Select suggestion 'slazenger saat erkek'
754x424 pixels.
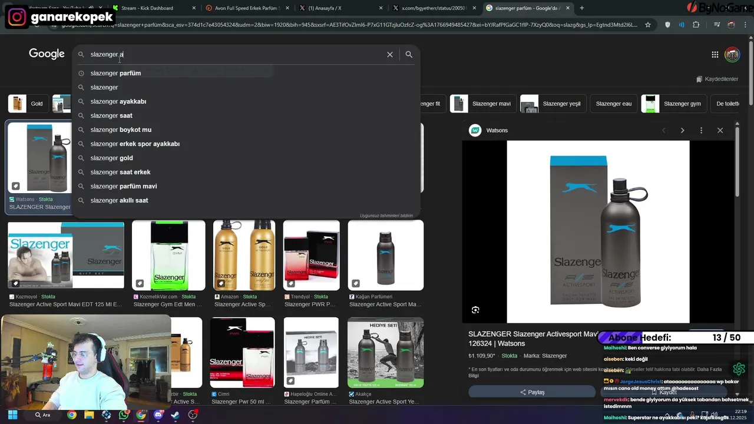pos(246,172)
